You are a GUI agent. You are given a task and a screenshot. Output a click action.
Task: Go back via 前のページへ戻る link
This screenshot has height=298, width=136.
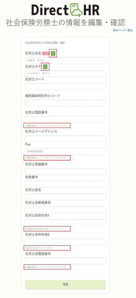(123, 30)
